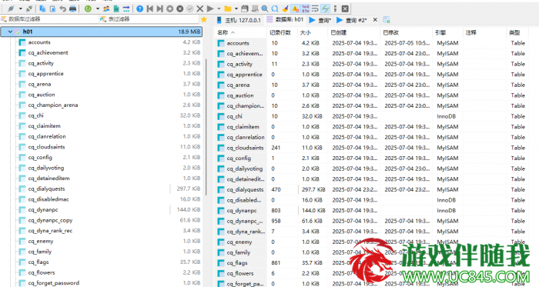Image resolution: width=539 pixels, height=287 pixels.
Task: Open the user manager icon
Action: [106, 8]
